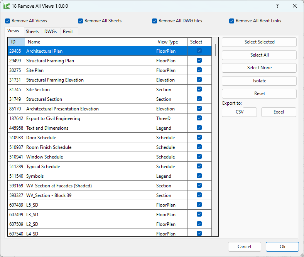Image resolution: width=304 pixels, height=257 pixels.
Task: Uncheck the Door Schedule select box
Action: (199, 137)
